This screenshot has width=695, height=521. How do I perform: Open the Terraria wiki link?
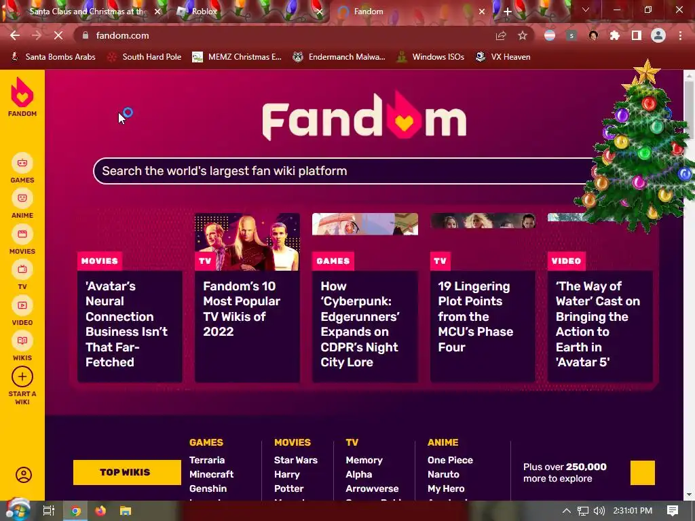coord(207,460)
